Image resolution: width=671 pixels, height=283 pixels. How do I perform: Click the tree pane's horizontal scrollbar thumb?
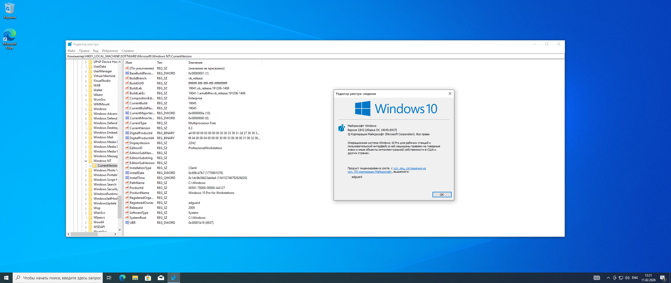84,234
